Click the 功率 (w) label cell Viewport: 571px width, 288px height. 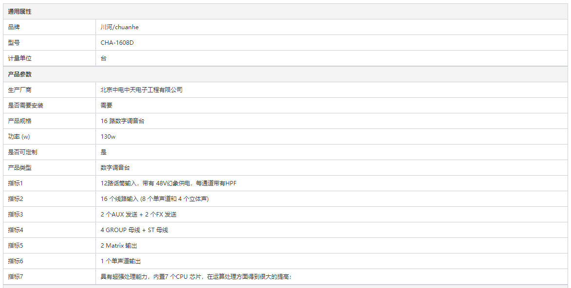(50, 137)
